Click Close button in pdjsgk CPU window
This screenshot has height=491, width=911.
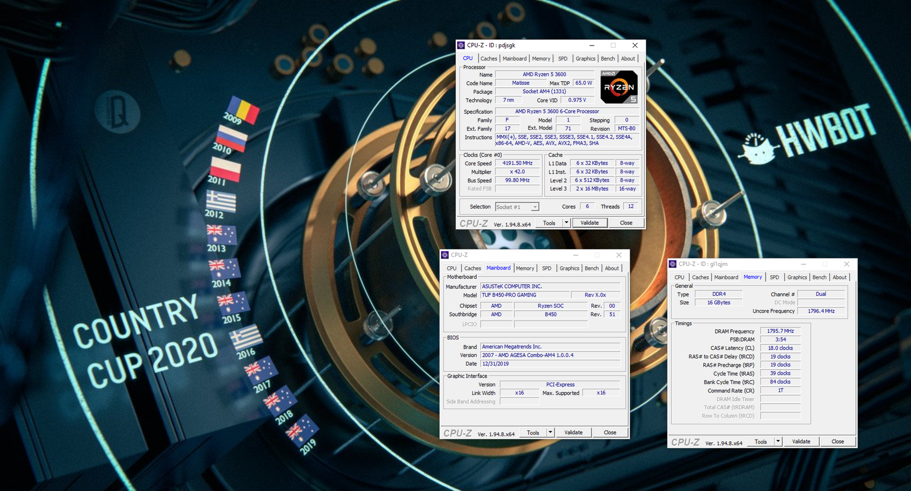(x=626, y=223)
